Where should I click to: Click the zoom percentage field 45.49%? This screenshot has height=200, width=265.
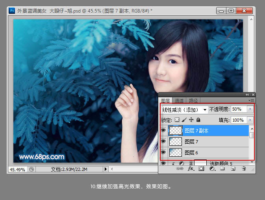17,169
